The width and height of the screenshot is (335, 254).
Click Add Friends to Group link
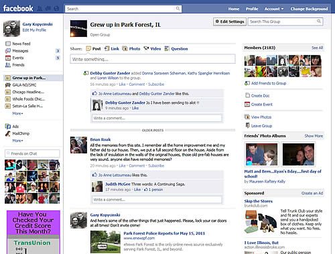click(x=269, y=83)
